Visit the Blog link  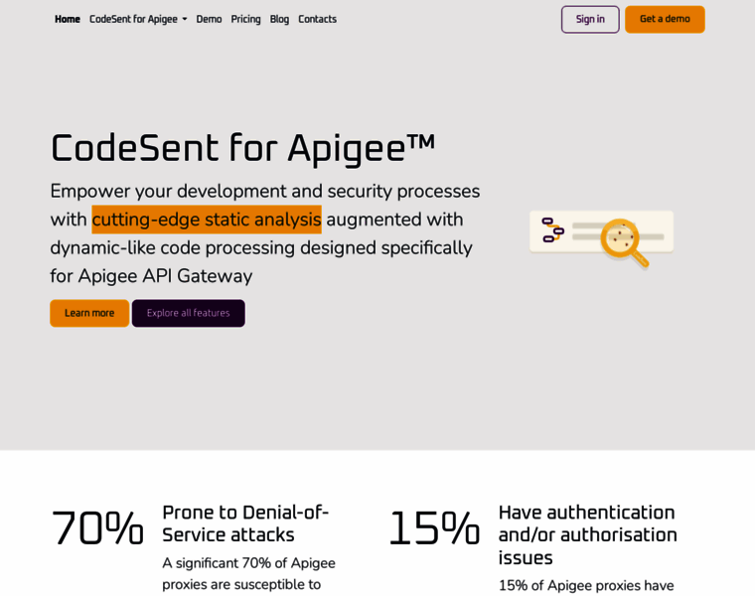(279, 19)
